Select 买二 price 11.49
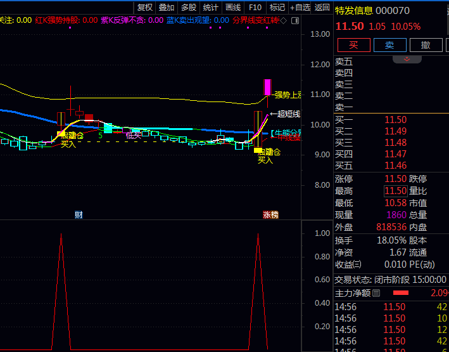This screenshot has height=352, width=449. click(x=395, y=131)
